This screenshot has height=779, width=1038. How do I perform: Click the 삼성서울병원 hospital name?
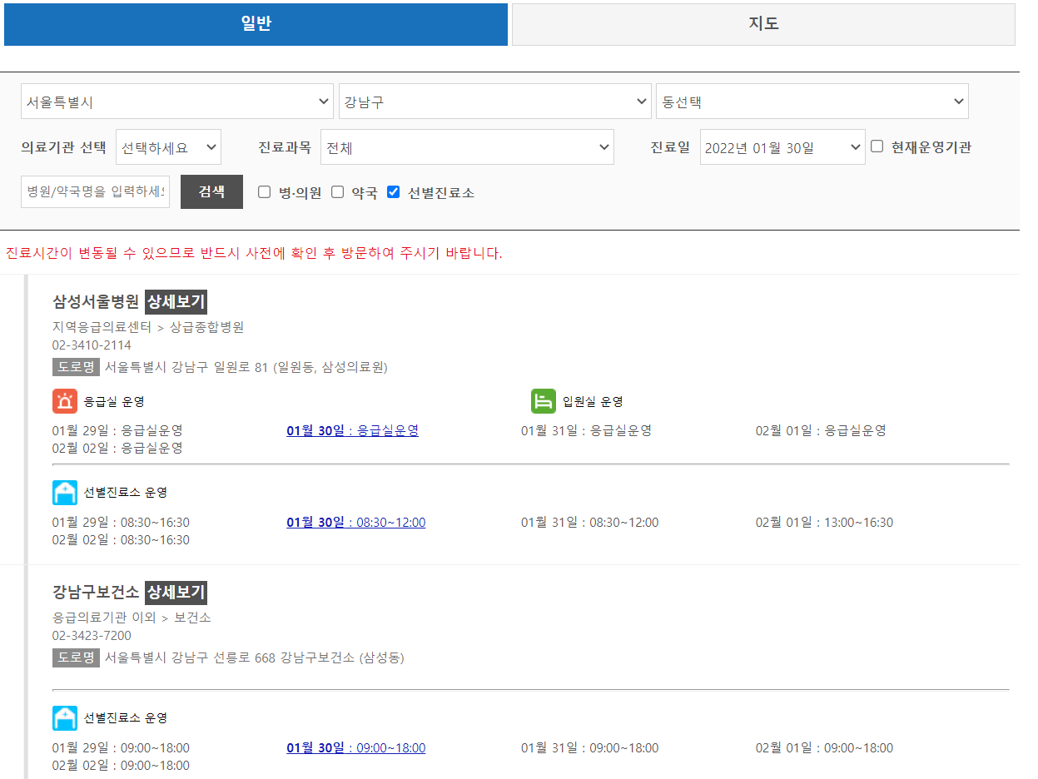(x=96, y=301)
